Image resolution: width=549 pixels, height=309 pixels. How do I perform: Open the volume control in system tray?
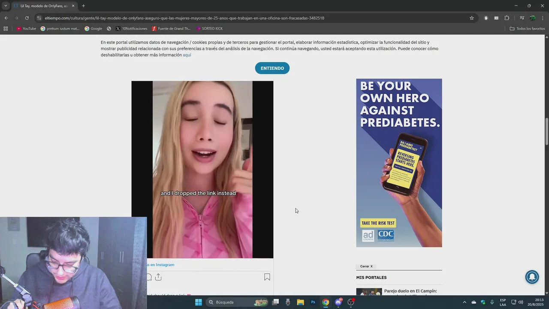tap(521, 302)
